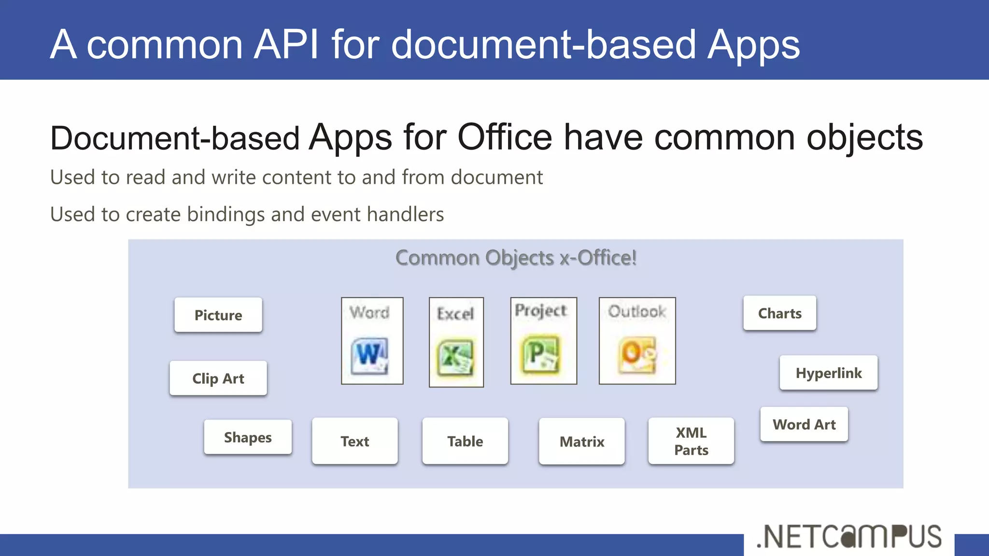Click the Outlook application icon

coord(638,356)
